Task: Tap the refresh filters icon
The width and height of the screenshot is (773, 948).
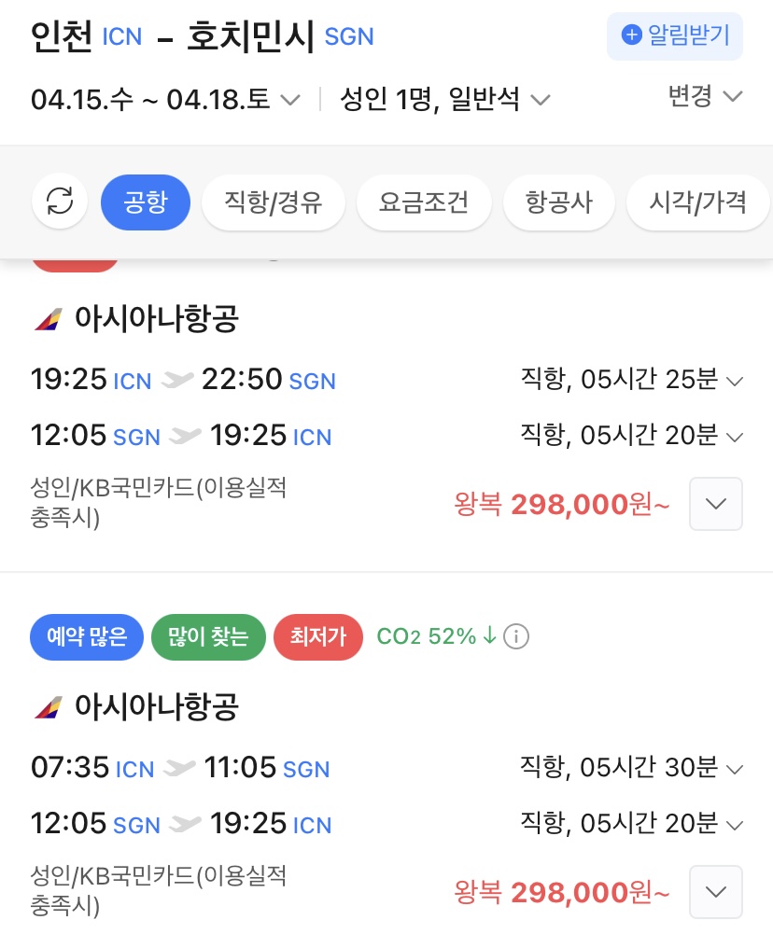Action: (x=60, y=202)
